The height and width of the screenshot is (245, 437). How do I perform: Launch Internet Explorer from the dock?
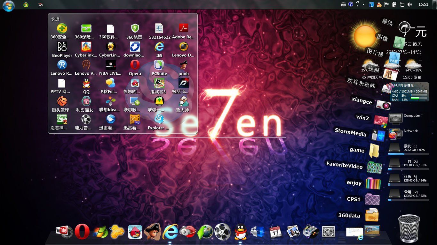click(x=171, y=232)
